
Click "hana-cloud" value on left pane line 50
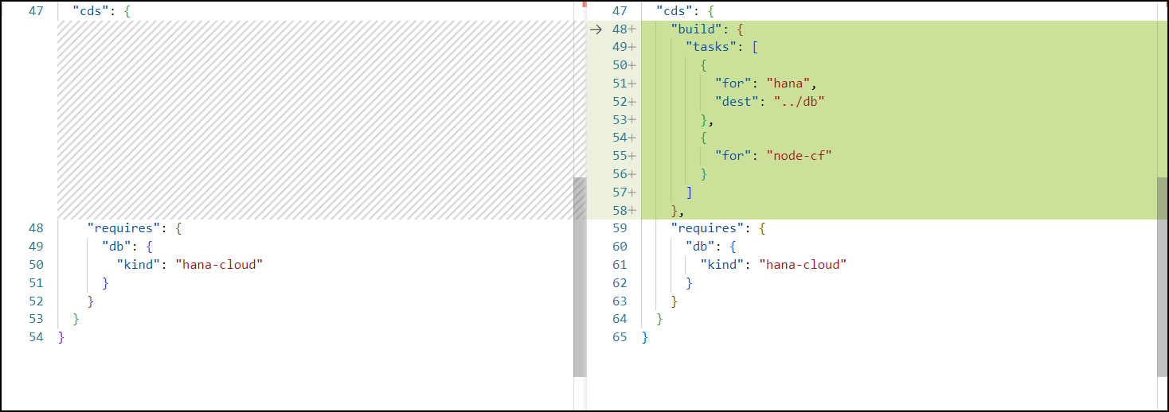219,265
